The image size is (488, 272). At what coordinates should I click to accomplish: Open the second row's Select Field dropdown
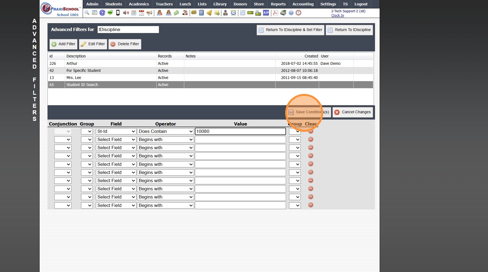[116, 140]
